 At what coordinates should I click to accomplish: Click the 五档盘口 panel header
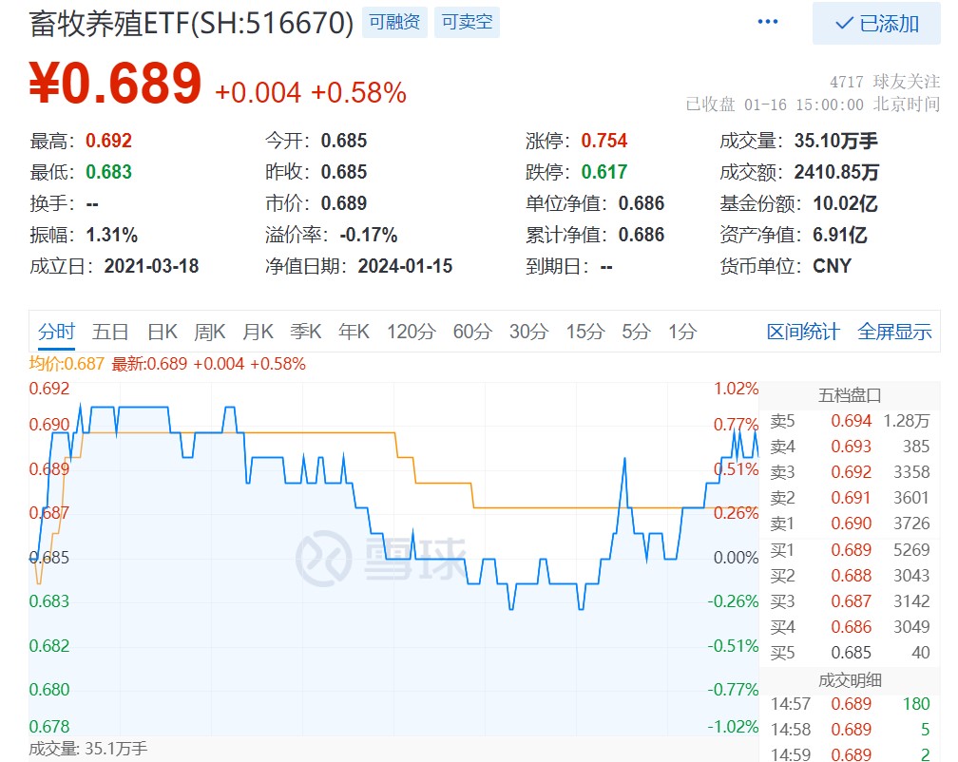(850, 395)
